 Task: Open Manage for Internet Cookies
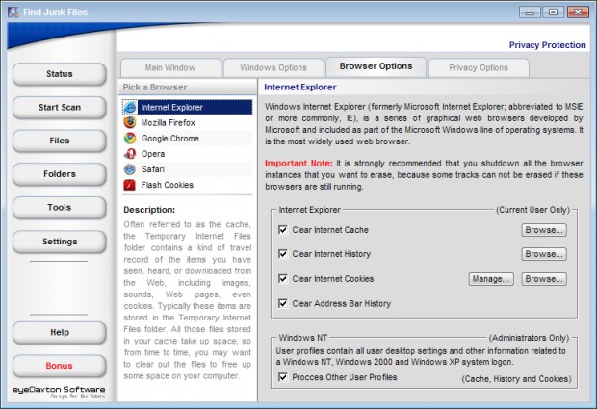pyautogui.click(x=491, y=279)
